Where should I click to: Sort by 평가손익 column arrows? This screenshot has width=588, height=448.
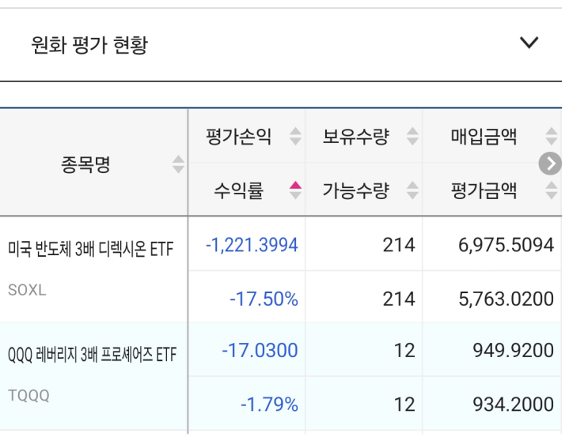[295, 137]
